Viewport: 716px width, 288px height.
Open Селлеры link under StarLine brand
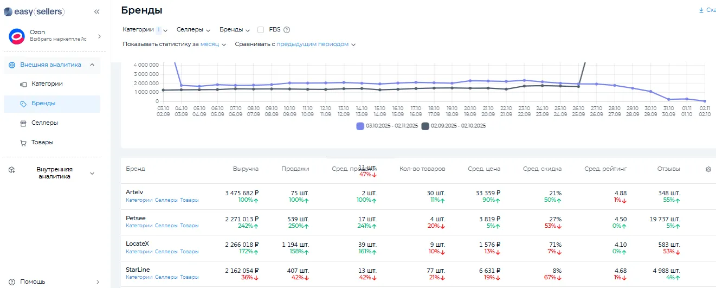(166, 277)
